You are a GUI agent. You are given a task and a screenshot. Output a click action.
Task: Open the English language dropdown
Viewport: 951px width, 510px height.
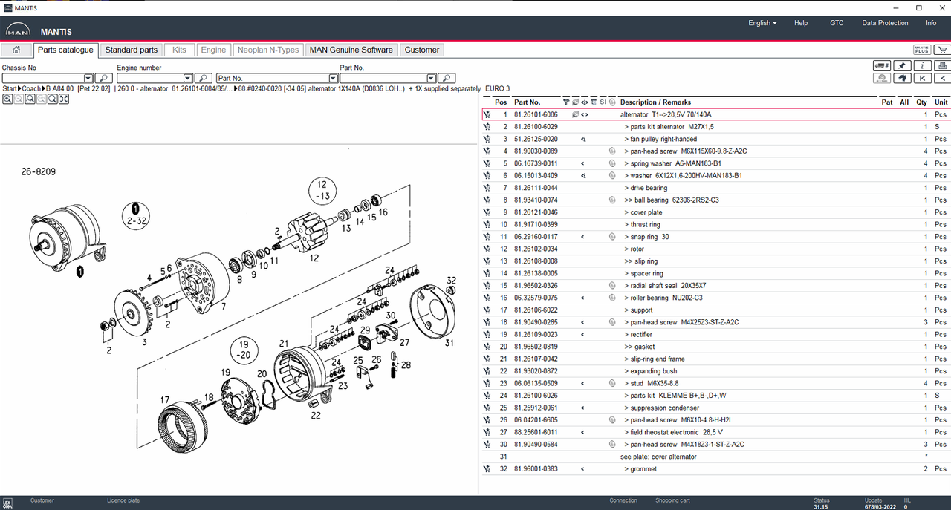coord(762,23)
